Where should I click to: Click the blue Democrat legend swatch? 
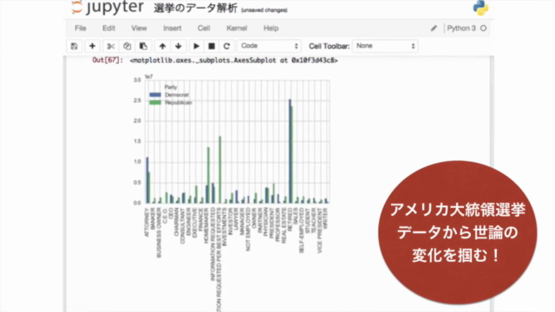click(x=155, y=94)
